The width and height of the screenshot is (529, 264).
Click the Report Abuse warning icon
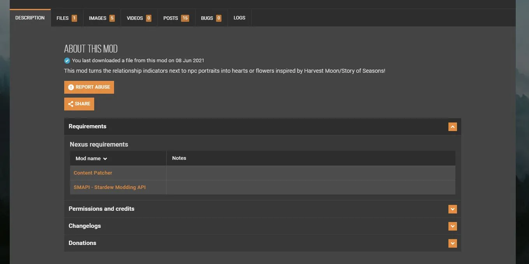[71, 87]
